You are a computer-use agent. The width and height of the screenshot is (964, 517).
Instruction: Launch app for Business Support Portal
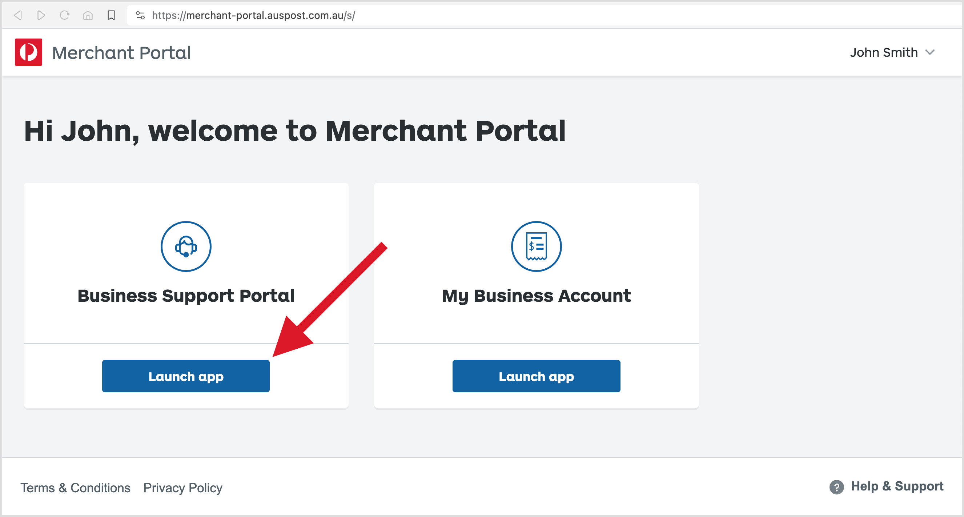(186, 376)
